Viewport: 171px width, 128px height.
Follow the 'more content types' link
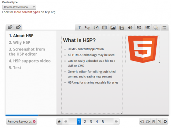click(27, 12)
